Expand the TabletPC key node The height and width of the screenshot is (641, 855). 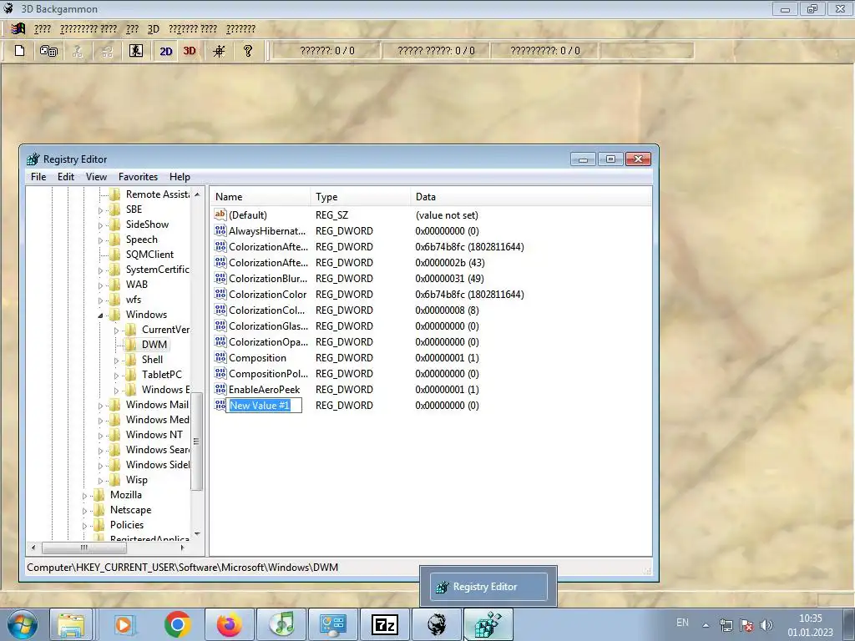116,376
